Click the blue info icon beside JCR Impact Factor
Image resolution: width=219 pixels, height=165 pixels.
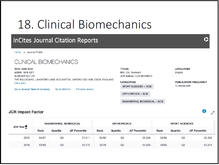click(x=204, y=111)
